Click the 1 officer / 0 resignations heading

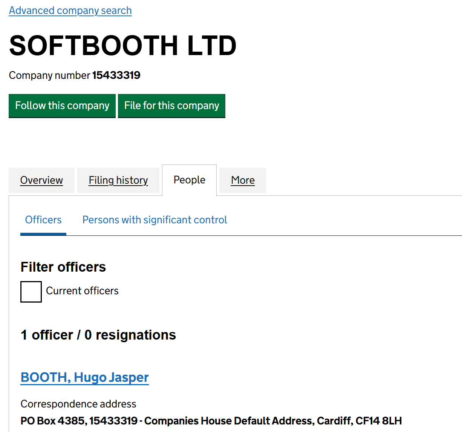(x=98, y=335)
